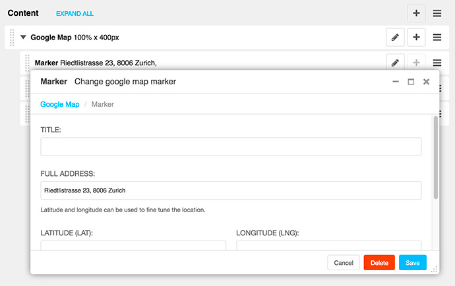
Task: Click the plus icon in Content header
Action: click(x=415, y=13)
